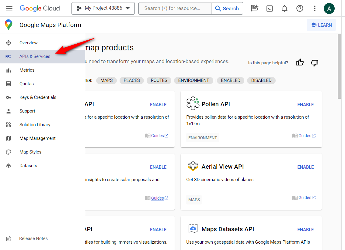Enable the Aerial View API
The image size is (345, 250).
click(305, 167)
